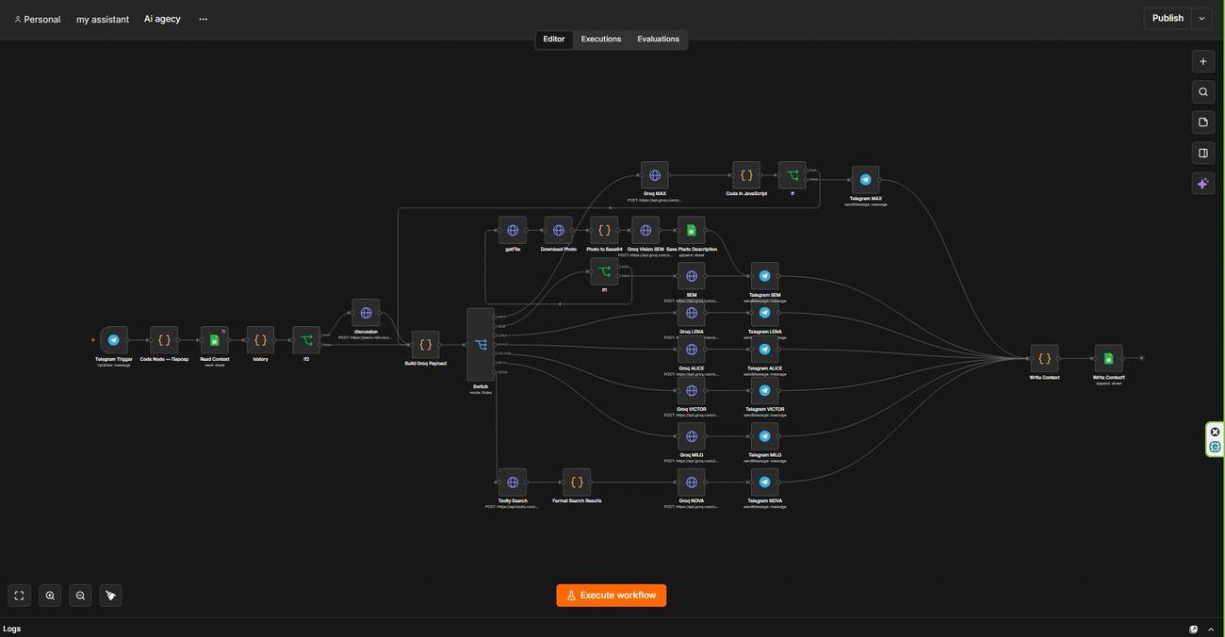Select the Read Context sheet node
This screenshot has height=637, width=1225.
coord(214,340)
